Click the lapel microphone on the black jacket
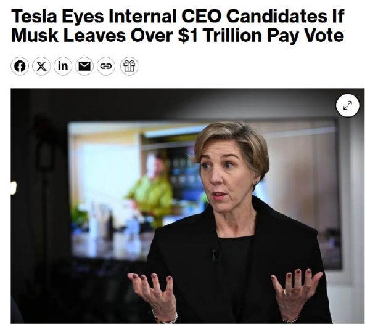This screenshot has width=370, height=327. tap(215, 253)
